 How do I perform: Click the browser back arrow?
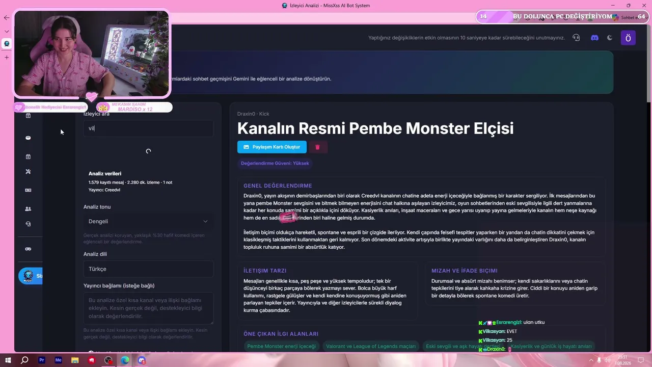click(7, 17)
